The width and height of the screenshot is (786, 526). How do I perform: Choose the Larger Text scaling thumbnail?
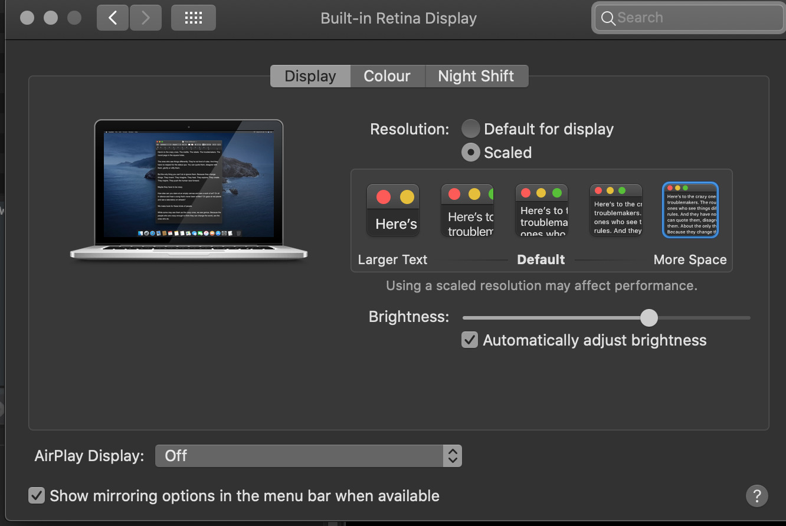393,211
